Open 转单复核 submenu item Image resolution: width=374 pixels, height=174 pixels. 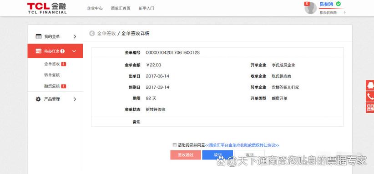click(52, 75)
